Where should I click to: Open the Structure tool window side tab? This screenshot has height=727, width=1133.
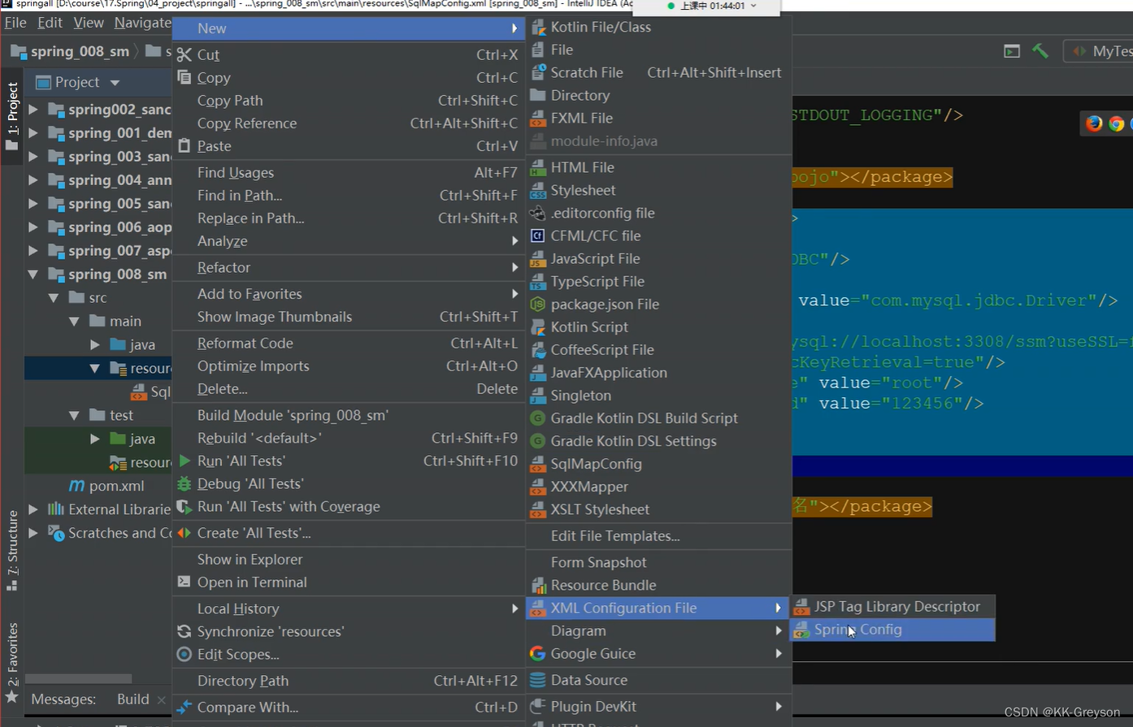pos(12,551)
